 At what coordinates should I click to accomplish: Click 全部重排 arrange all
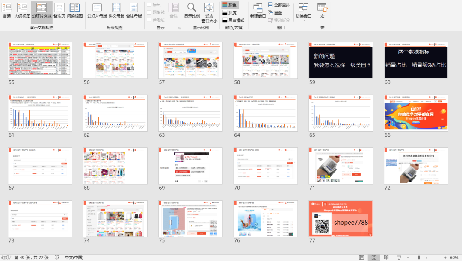click(x=279, y=5)
